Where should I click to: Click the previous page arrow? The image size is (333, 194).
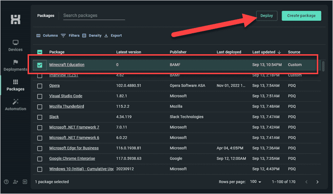point(306,182)
